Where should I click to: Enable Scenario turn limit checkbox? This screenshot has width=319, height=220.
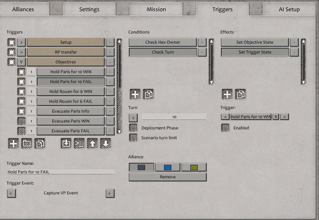pyautogui.click(x=133, y=138)
